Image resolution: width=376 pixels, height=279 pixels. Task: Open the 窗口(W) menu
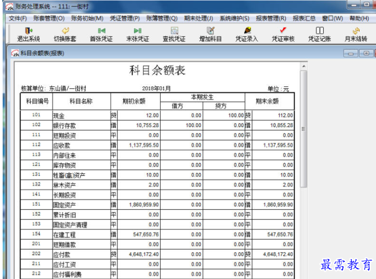tap(332, 19)
